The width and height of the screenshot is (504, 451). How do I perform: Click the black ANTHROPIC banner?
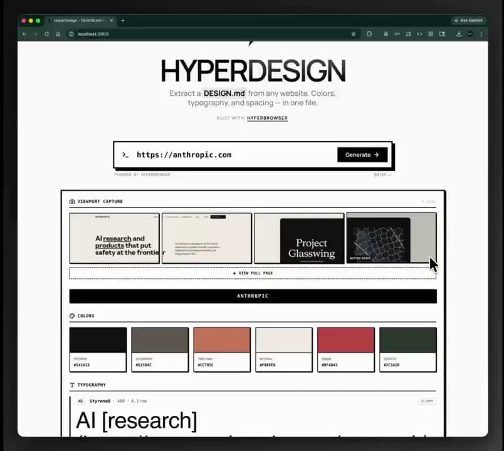pos(253,296)
